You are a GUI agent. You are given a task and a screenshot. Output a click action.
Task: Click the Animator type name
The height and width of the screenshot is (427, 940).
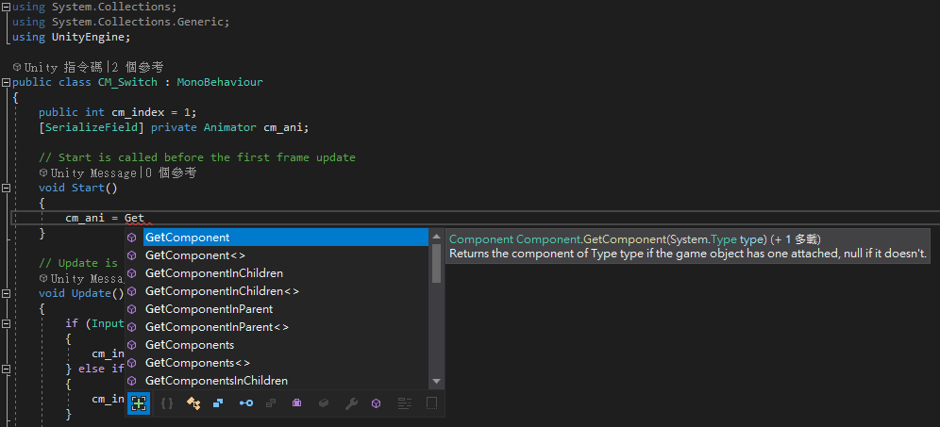point(229,127)
